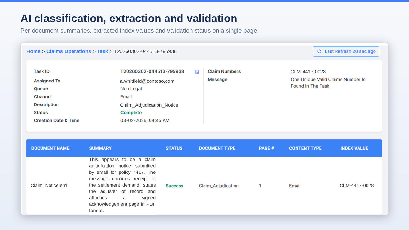Click the bold Task ID value T20260302-044513-795938
The width and height of the screenshot is (409, 230).
(152, 71)
